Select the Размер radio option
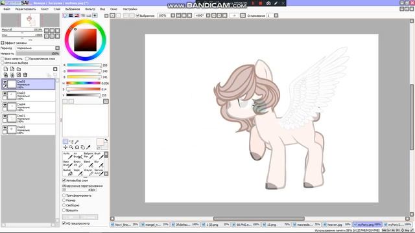Screen dimensions: 415x233 (x=64, y=200)
